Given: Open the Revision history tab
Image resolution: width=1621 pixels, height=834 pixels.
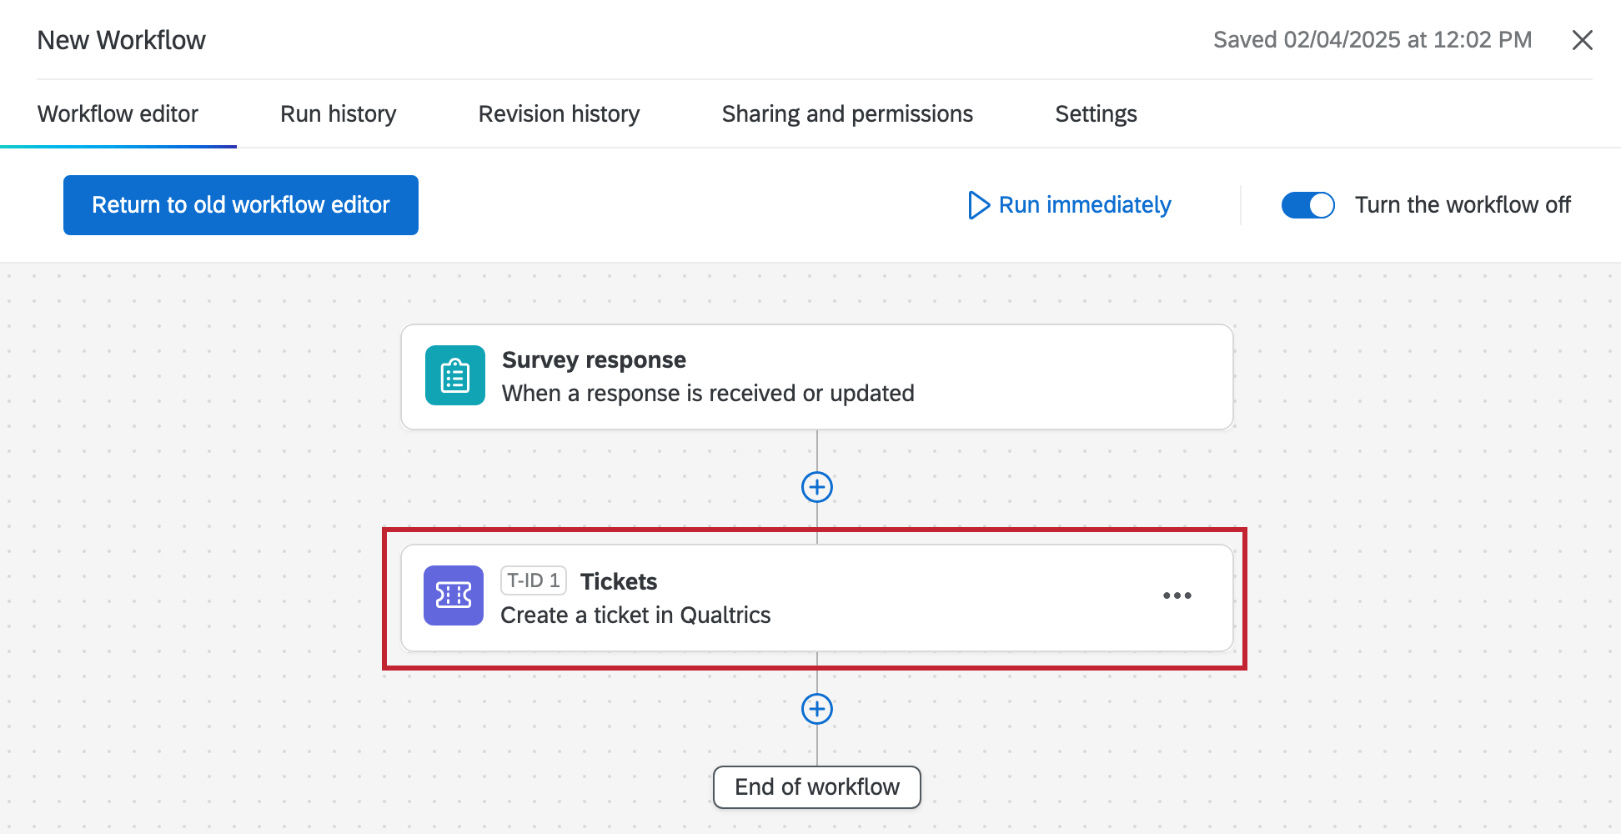Looking at the screenshot, I should pyautogui.click(x=558, y=113).
